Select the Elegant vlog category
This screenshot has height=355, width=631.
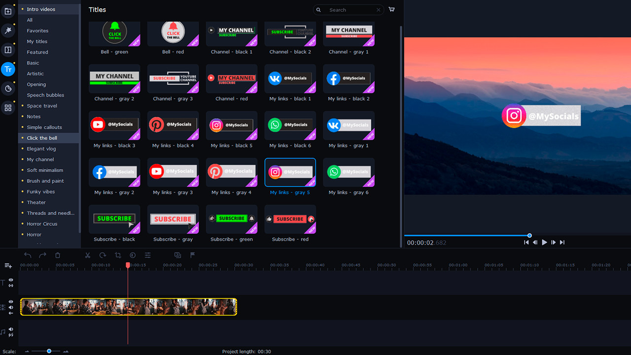[40, 148]
